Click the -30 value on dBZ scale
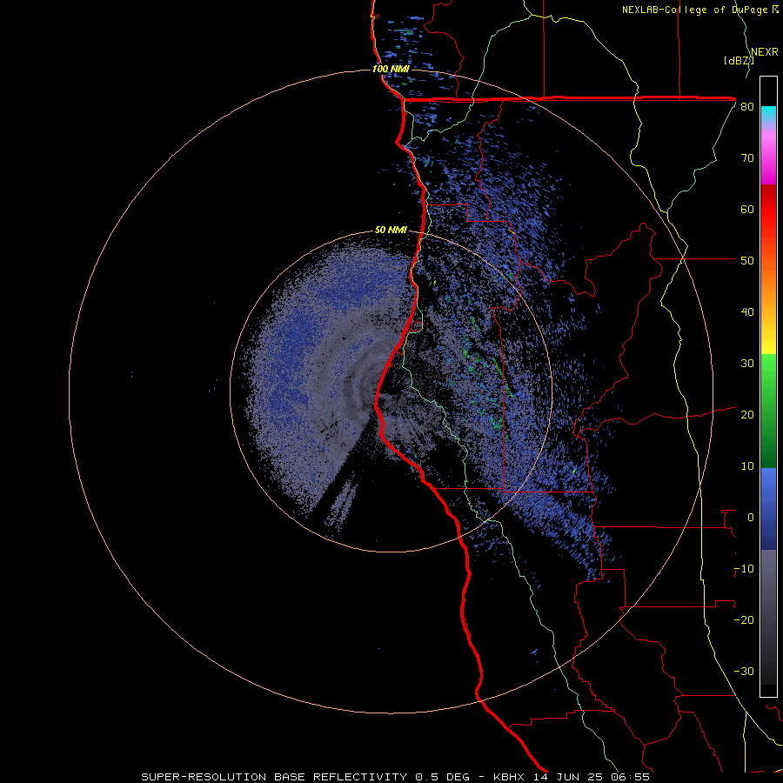 [744, 672]
